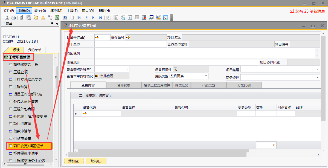Screen dimensions: 328x168
Task: Click the yellow warning triangle toolbar icon
Action: pos(43,18)
